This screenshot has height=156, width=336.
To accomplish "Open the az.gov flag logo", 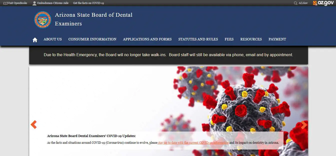I will (x=323, y=3).
